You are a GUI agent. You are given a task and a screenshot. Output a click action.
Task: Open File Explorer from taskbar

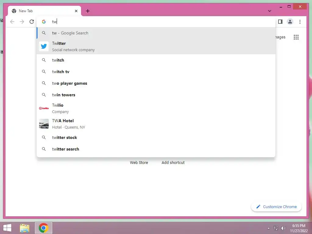click(25, 228)
